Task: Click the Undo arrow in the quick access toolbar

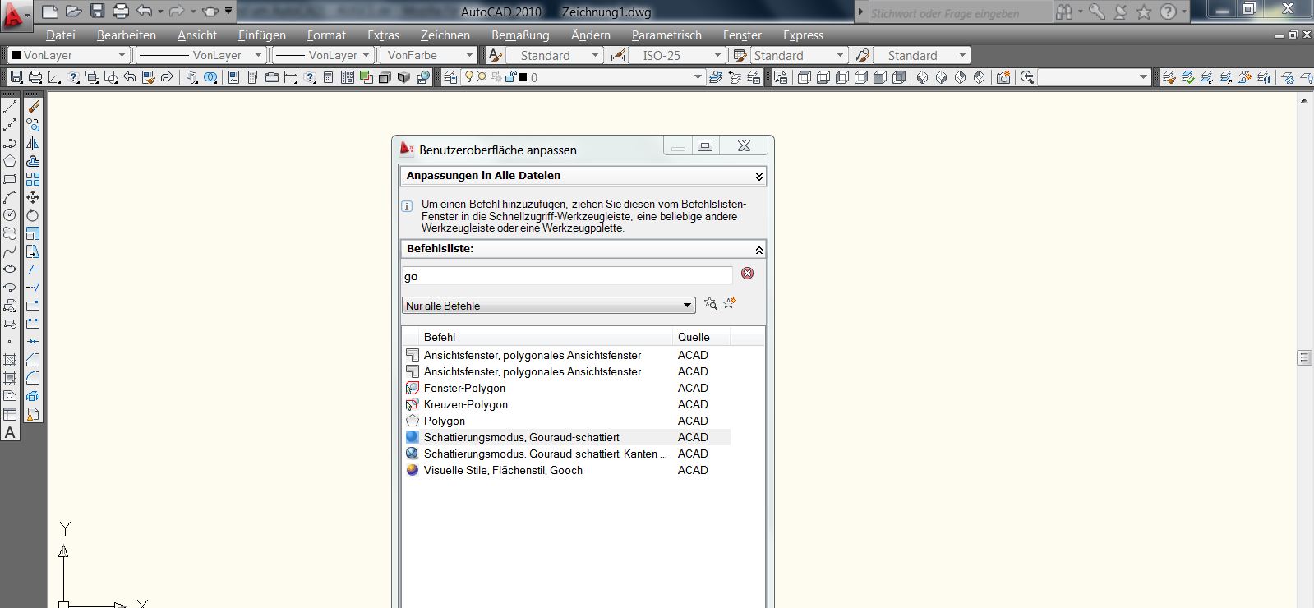Action: (145, 12)
